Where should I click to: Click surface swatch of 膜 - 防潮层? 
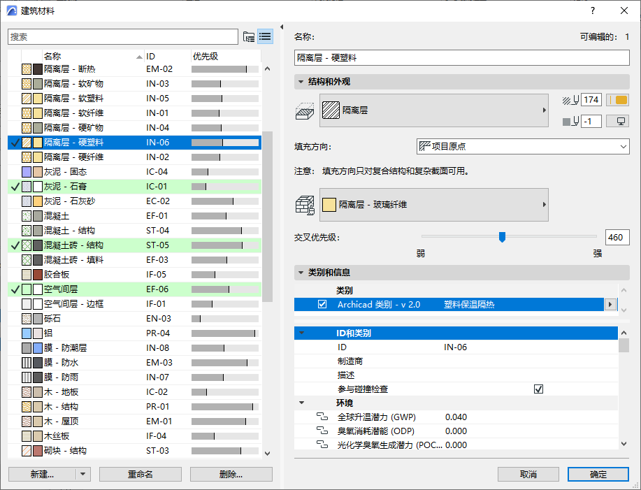tap(38, 348)
